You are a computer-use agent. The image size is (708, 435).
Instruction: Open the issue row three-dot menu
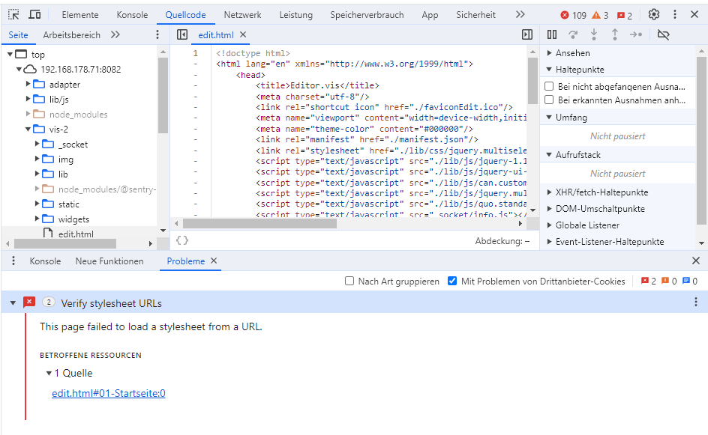point(696,302)
